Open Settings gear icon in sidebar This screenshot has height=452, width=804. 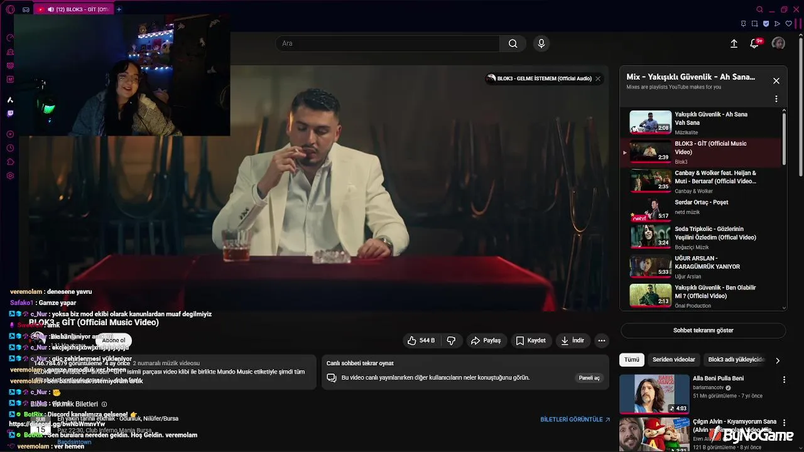click(10, 176)
